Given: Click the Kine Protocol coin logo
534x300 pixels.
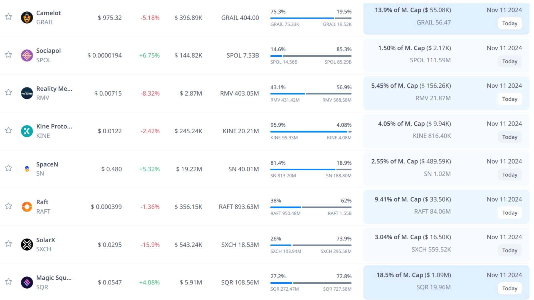Looking at the screenshot, I should tap(27, 131).
